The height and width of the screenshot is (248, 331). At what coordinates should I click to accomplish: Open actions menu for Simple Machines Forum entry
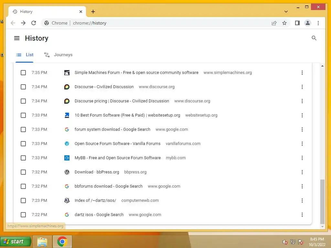[302, 73]
